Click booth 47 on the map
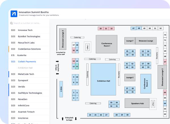 [133, 28]
